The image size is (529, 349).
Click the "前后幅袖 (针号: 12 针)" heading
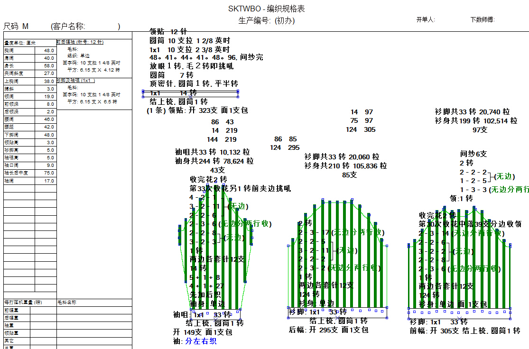click(80, 42)
